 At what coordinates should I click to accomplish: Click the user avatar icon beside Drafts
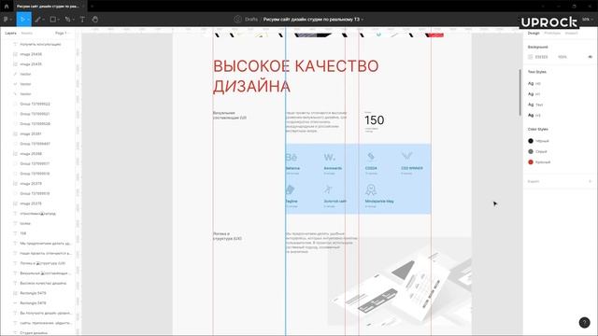click(x=237, y=19)
